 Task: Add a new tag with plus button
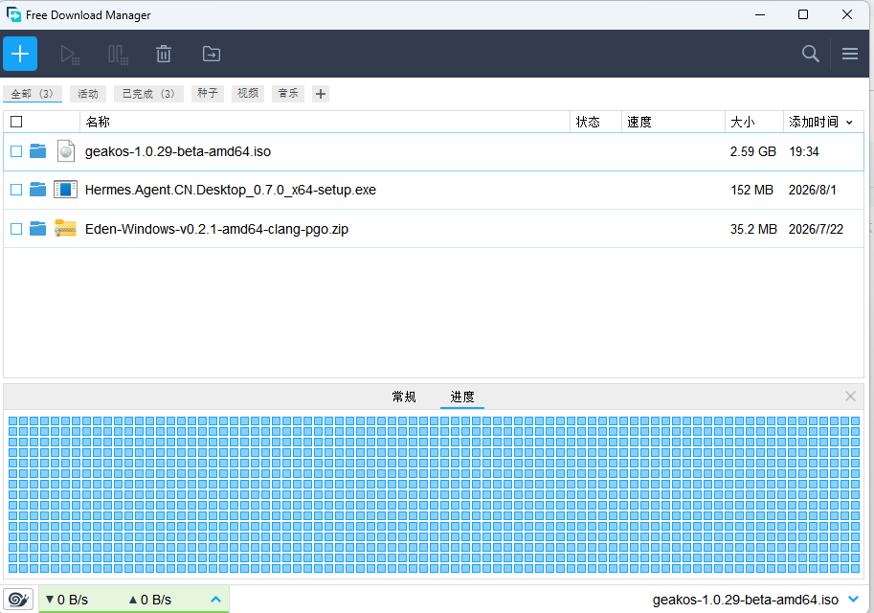[321, 94]
